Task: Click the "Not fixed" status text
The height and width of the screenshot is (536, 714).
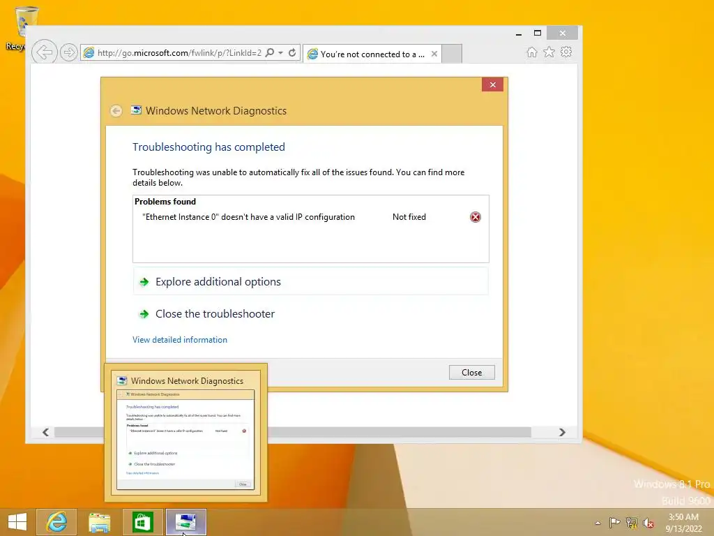Action: [x=409, y=217]
